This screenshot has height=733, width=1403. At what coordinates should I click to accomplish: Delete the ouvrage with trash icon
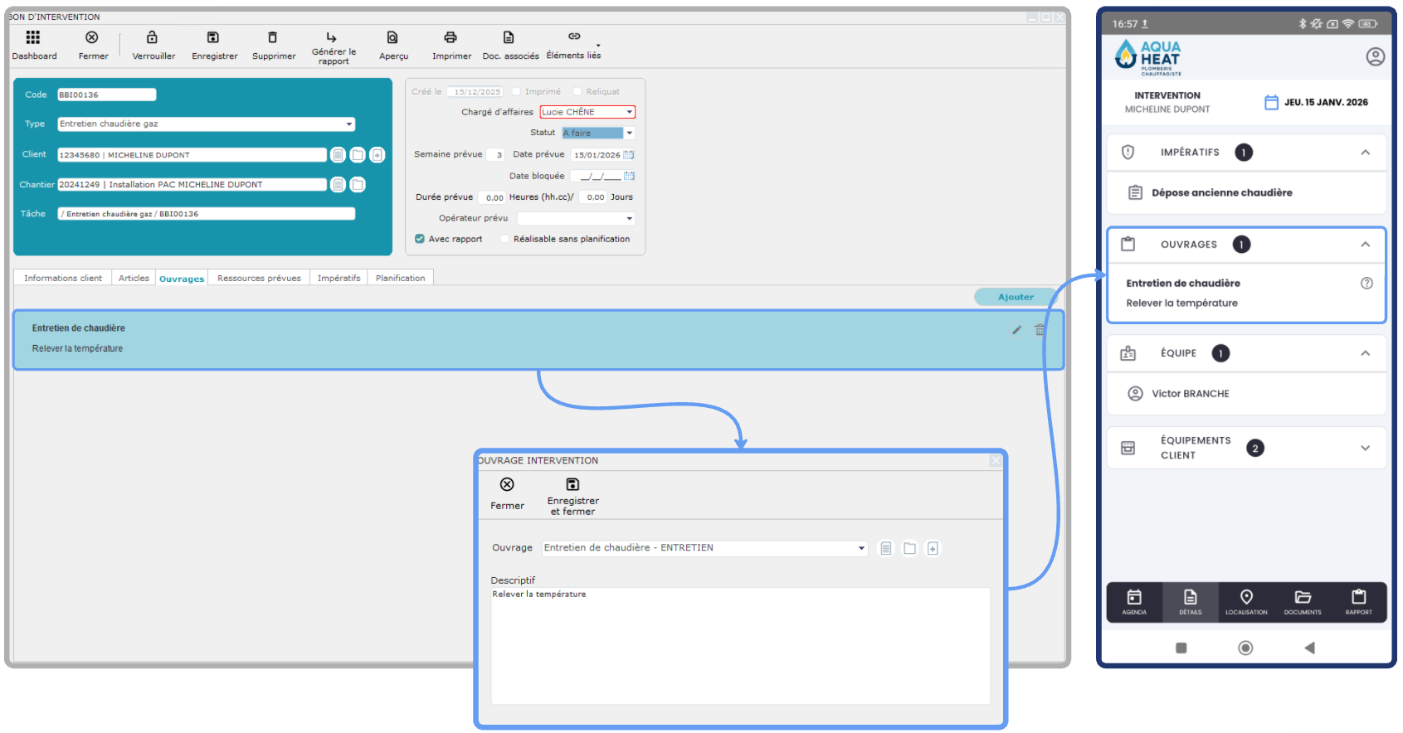(x=1040, y=330)
